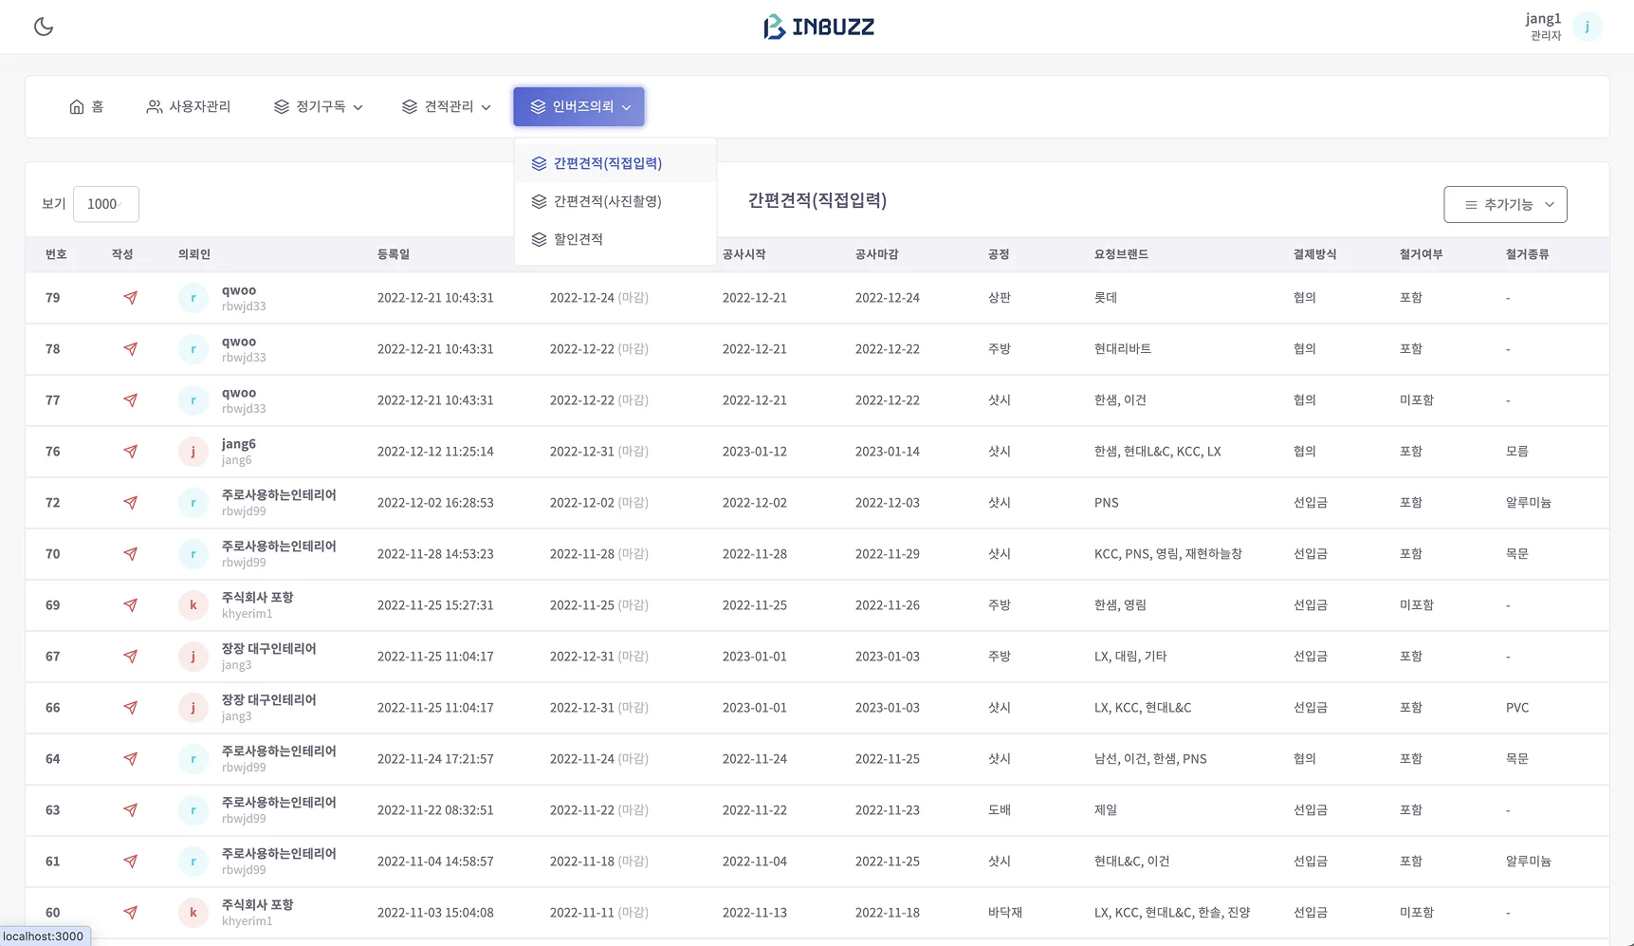The image size is (1634, 946).
Task: Click the send icon in row 63
Action: 131,810
